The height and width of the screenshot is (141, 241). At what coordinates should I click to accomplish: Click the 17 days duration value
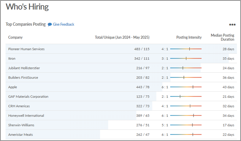pyautogui.click(x=228, y=125)
